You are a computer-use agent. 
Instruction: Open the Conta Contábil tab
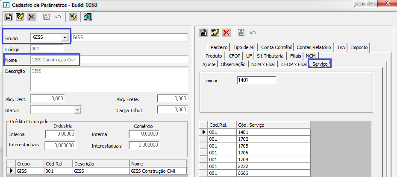click(276, 47)
